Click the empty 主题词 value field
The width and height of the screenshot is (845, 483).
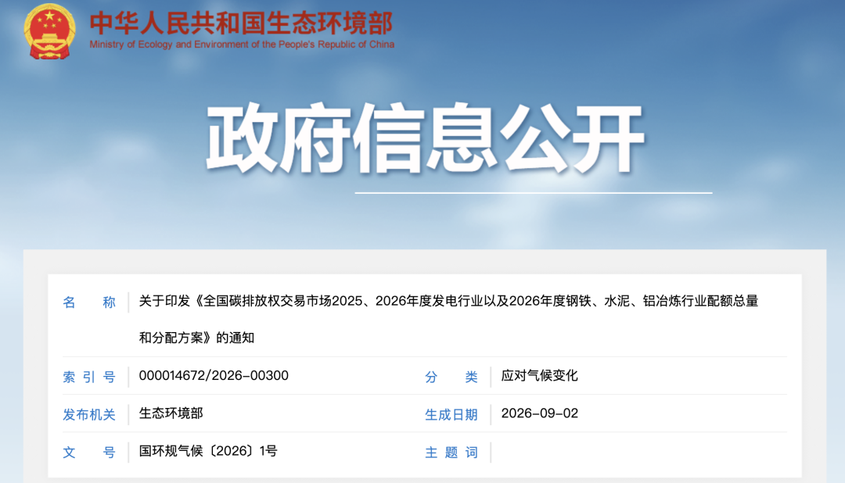point(639,453)
